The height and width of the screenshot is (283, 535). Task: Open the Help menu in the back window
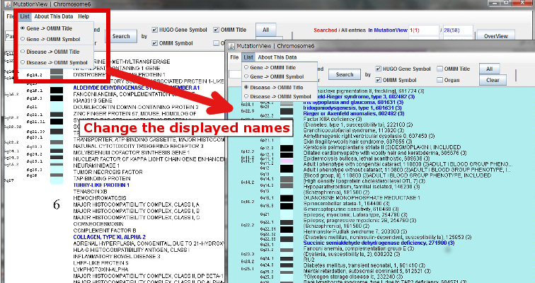tap(84, 16)
